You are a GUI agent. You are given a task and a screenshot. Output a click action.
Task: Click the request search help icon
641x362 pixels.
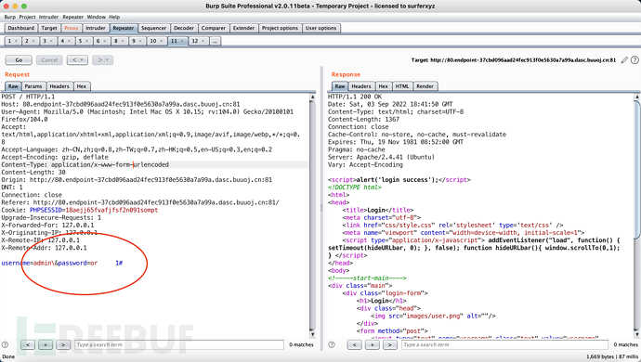click(5, 344)
